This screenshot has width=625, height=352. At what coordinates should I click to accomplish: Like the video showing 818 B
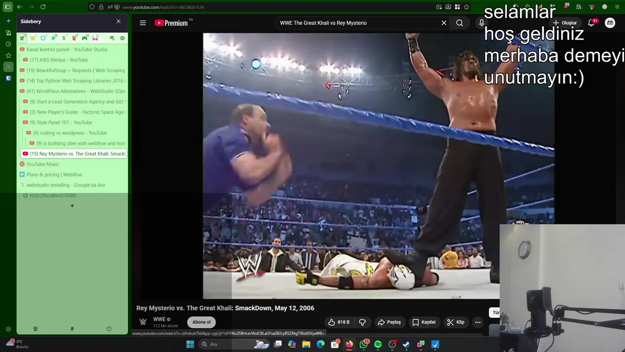click(x=339, y=322)
